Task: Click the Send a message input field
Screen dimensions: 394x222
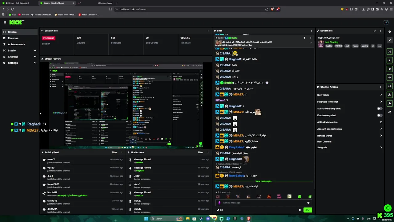Action: coord(264,203)
